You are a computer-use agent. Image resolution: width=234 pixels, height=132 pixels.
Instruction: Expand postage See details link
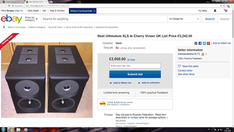click(121, 120)
